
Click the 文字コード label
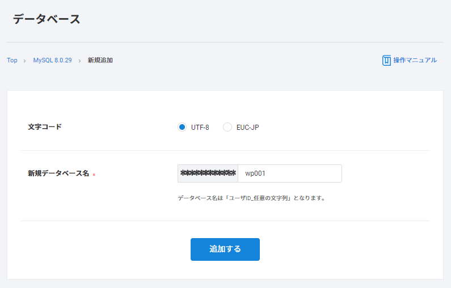coord(45,127)
